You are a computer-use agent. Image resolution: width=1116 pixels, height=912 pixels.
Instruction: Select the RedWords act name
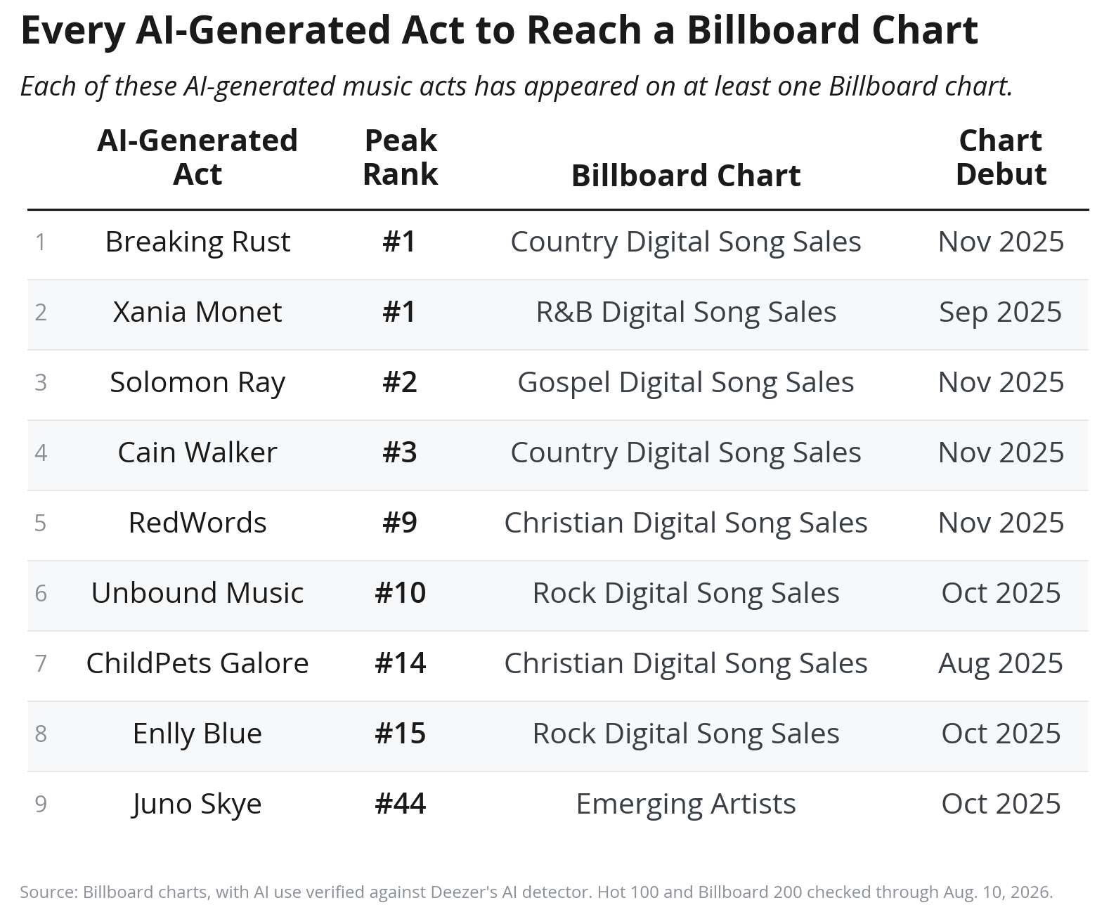[x=197, y=523]
